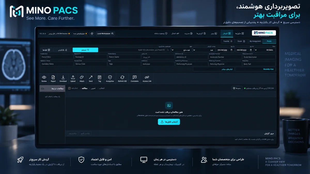Switch to the Grade tab
The image size is (310, 174).
[241, 41]
